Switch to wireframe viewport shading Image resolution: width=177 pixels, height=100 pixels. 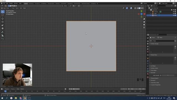(137, 8)
